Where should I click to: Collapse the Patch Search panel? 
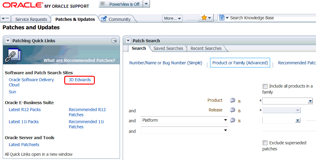(128, 41)
